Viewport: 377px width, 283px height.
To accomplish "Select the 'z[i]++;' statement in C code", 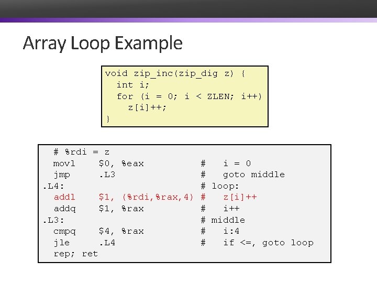I will (x=147, y=107).
